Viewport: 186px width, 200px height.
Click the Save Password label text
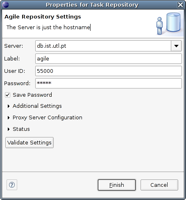coord(32,95)
